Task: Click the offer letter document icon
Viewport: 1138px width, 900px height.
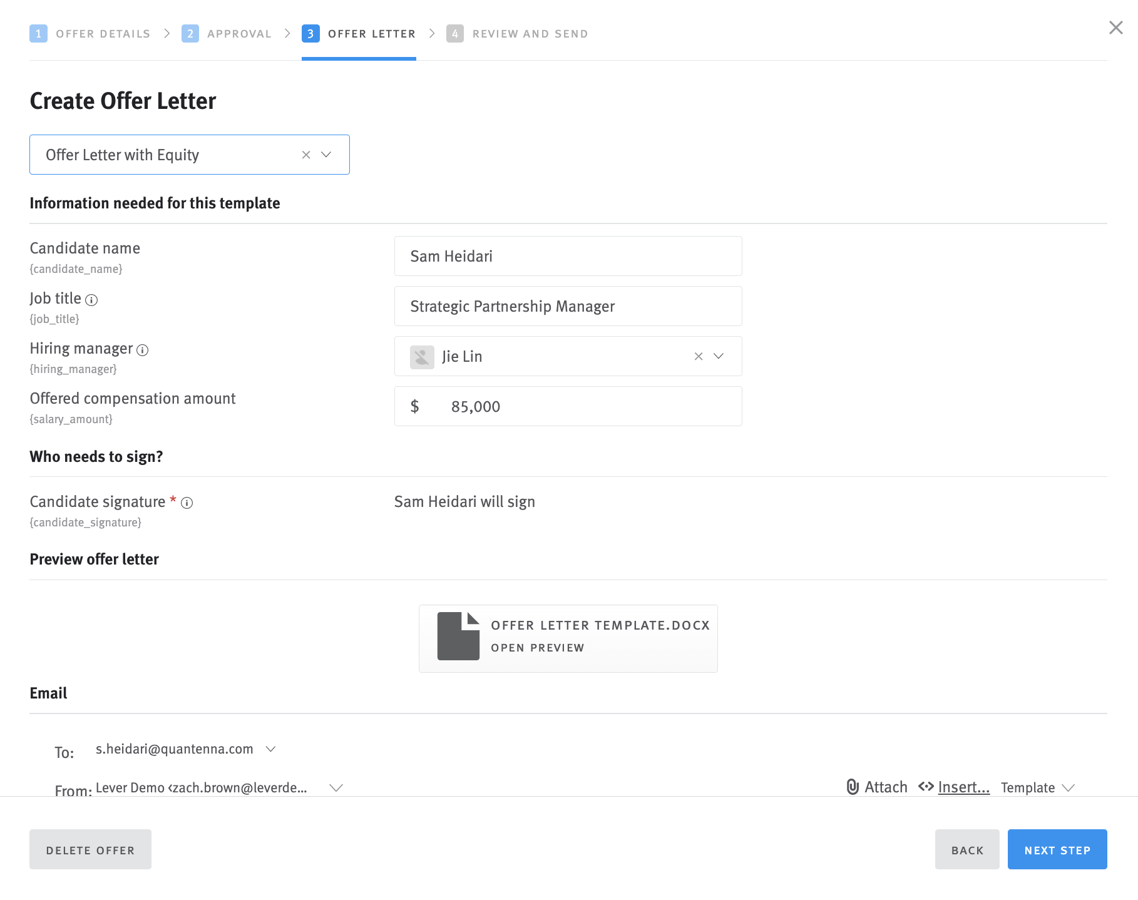Action: [x=458, y=637]
